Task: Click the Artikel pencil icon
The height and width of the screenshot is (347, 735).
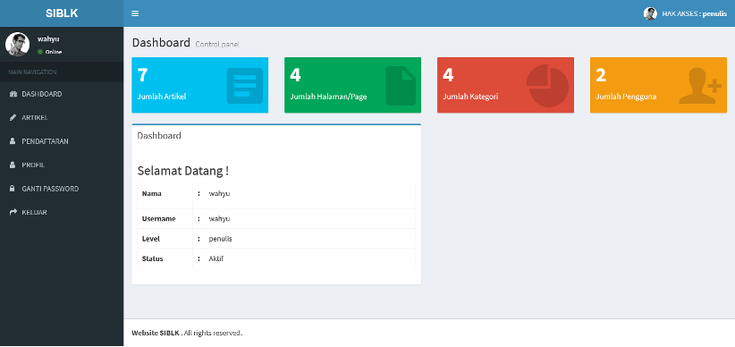Action: tap(13, 118)
